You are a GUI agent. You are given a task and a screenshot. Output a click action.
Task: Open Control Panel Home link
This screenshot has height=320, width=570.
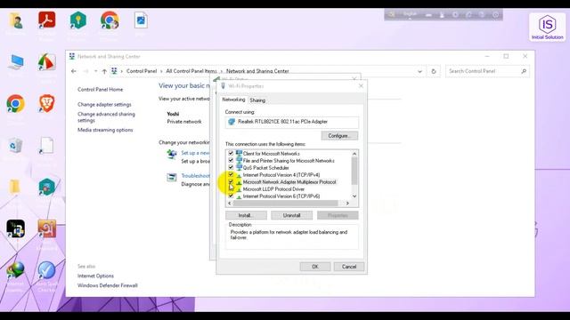101,89
